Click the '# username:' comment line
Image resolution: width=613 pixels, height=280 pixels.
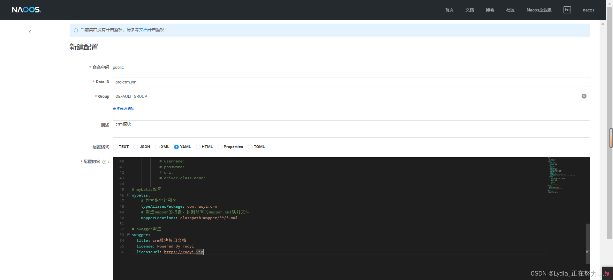point(172,161)
